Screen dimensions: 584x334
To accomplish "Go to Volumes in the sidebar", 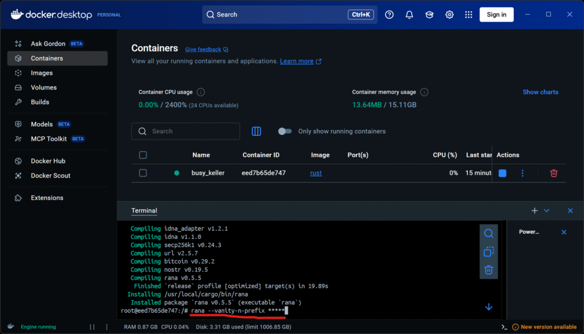I will click(43, 88).
